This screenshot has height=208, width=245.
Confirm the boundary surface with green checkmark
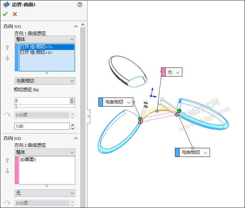5,14
